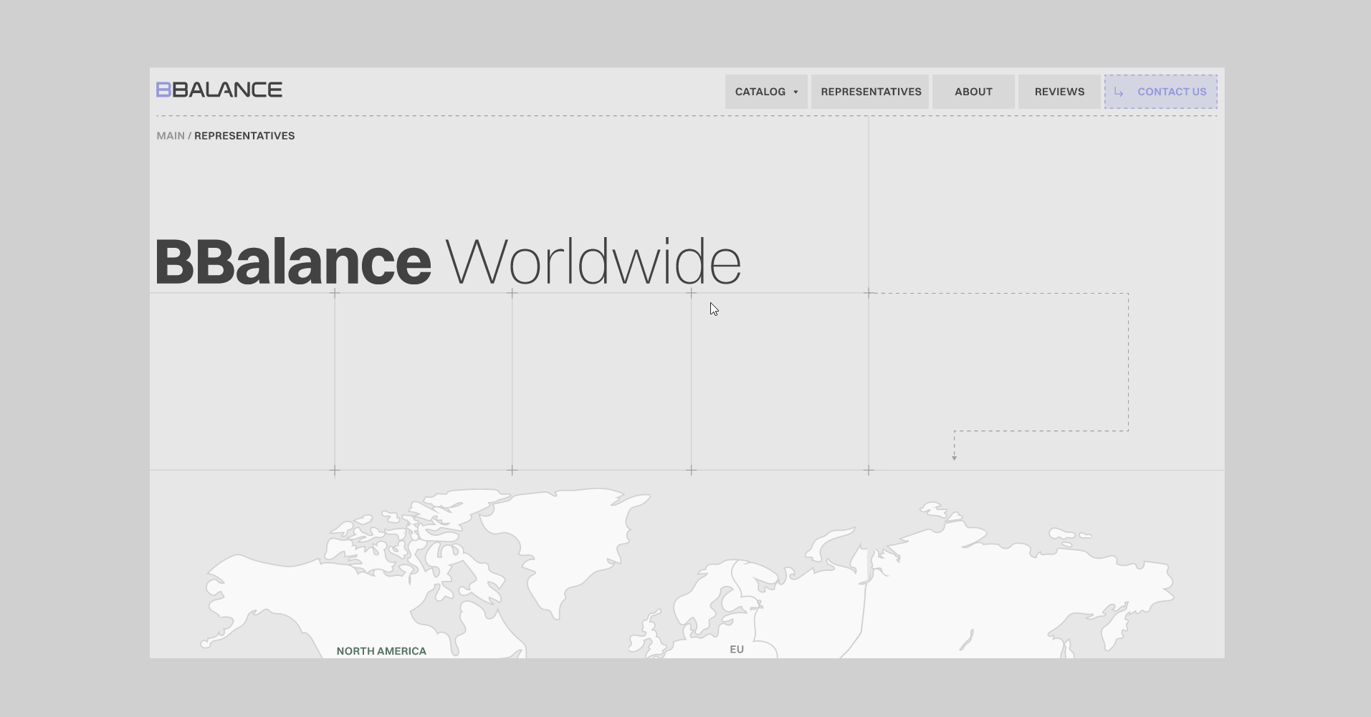Open the Main page via the breadcrumb
1371x717 pixels.
(171, 135)
